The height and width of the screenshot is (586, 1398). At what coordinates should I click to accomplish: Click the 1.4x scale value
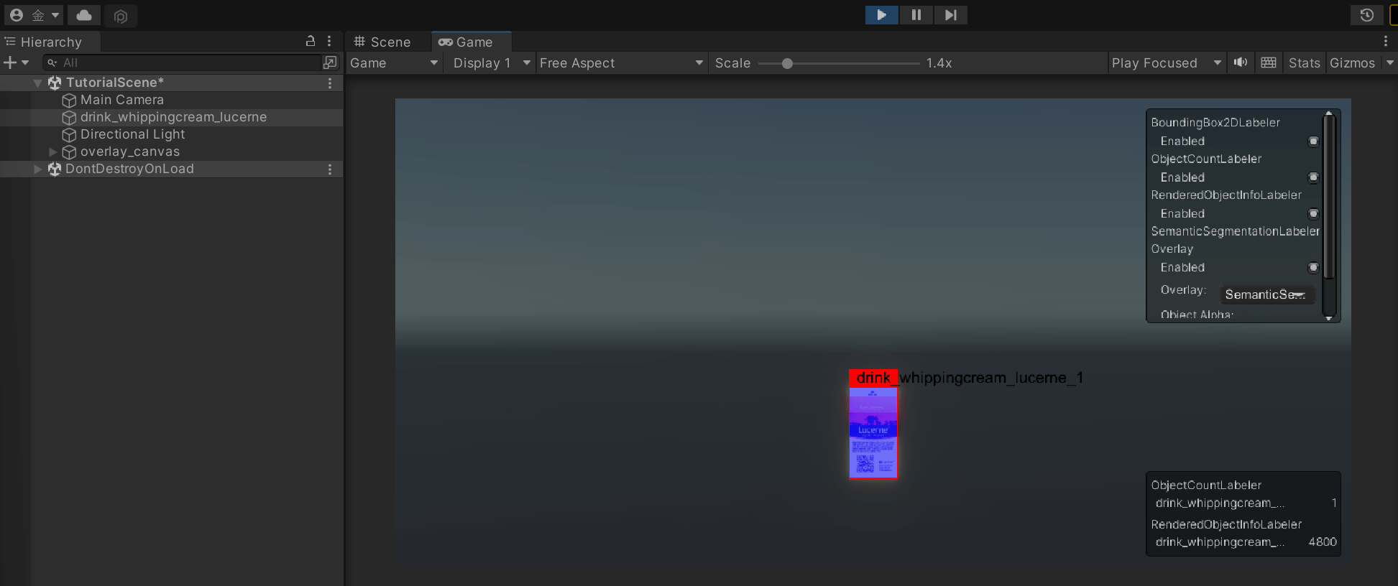click(x=939, y=63)
